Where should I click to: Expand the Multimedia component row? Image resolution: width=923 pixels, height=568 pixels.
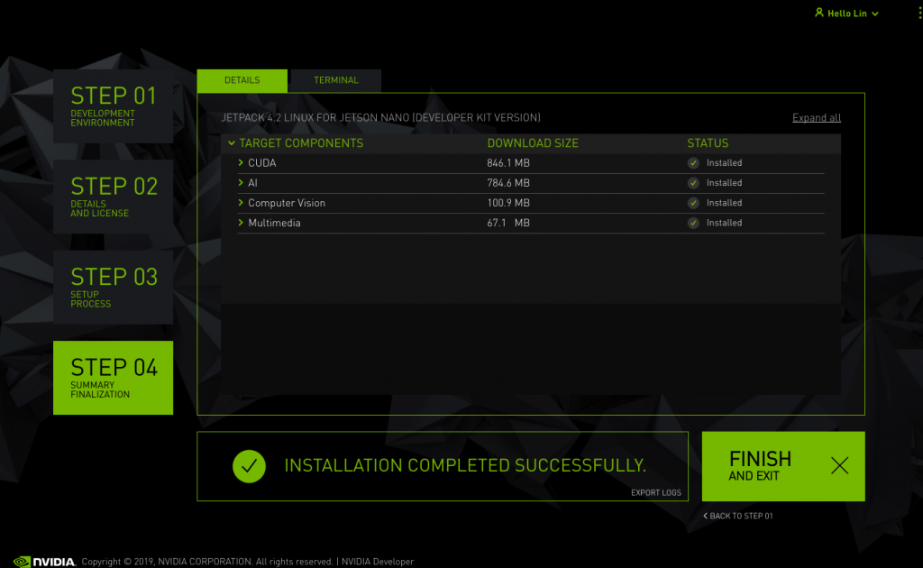click(x=240, y=223)
